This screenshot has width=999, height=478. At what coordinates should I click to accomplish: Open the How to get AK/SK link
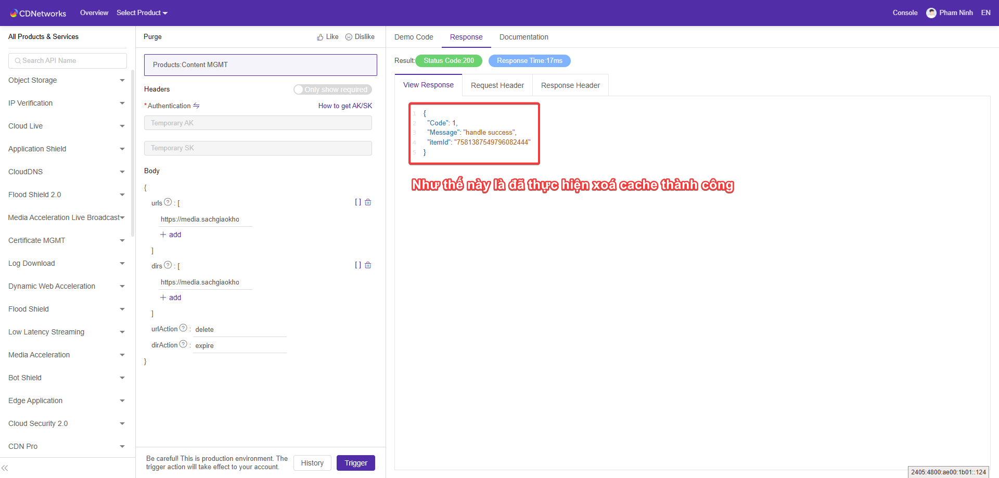point(345,106)
